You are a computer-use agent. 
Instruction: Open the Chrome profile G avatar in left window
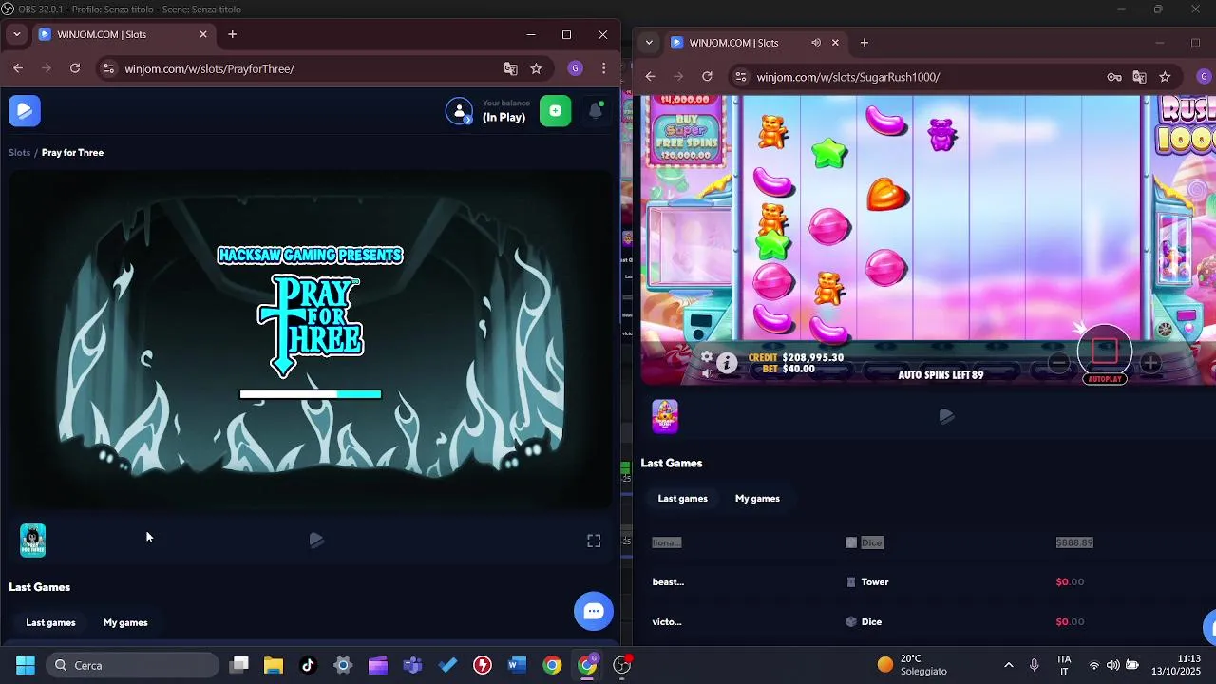tap(575, 68)
